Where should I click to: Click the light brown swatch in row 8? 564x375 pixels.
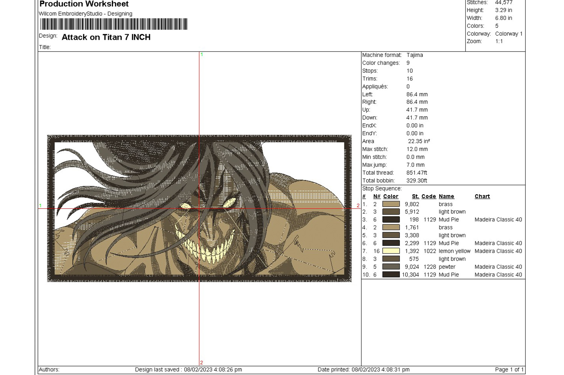[391, 259]
